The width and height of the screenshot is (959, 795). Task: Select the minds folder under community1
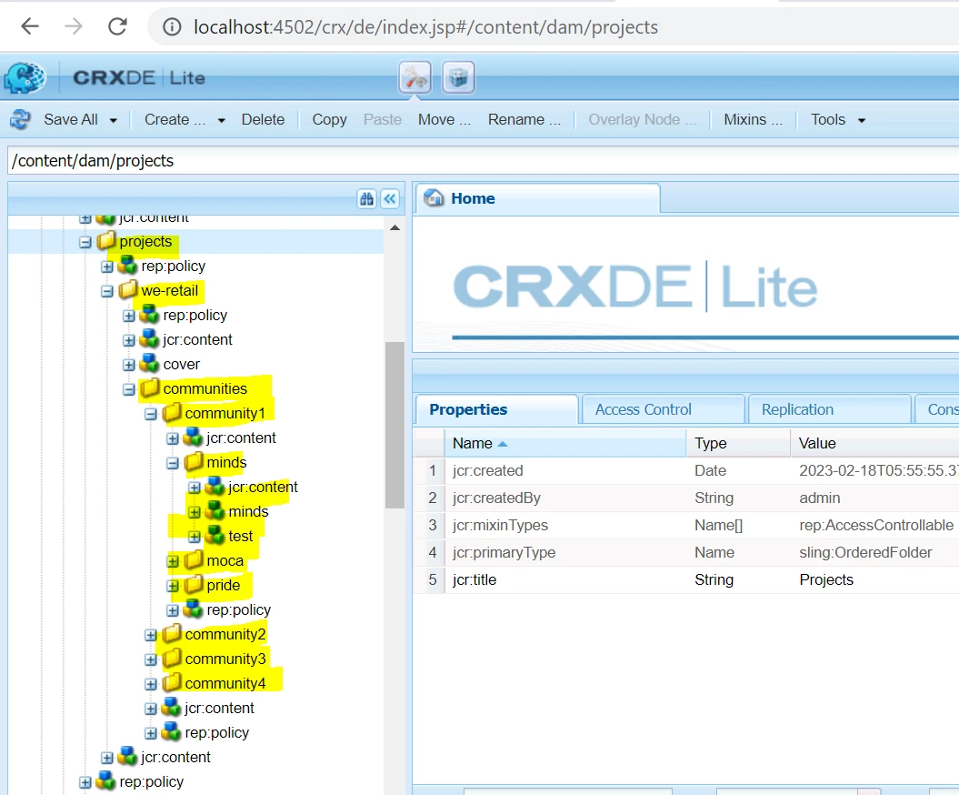pyautogui.click(x=226, y=462)
